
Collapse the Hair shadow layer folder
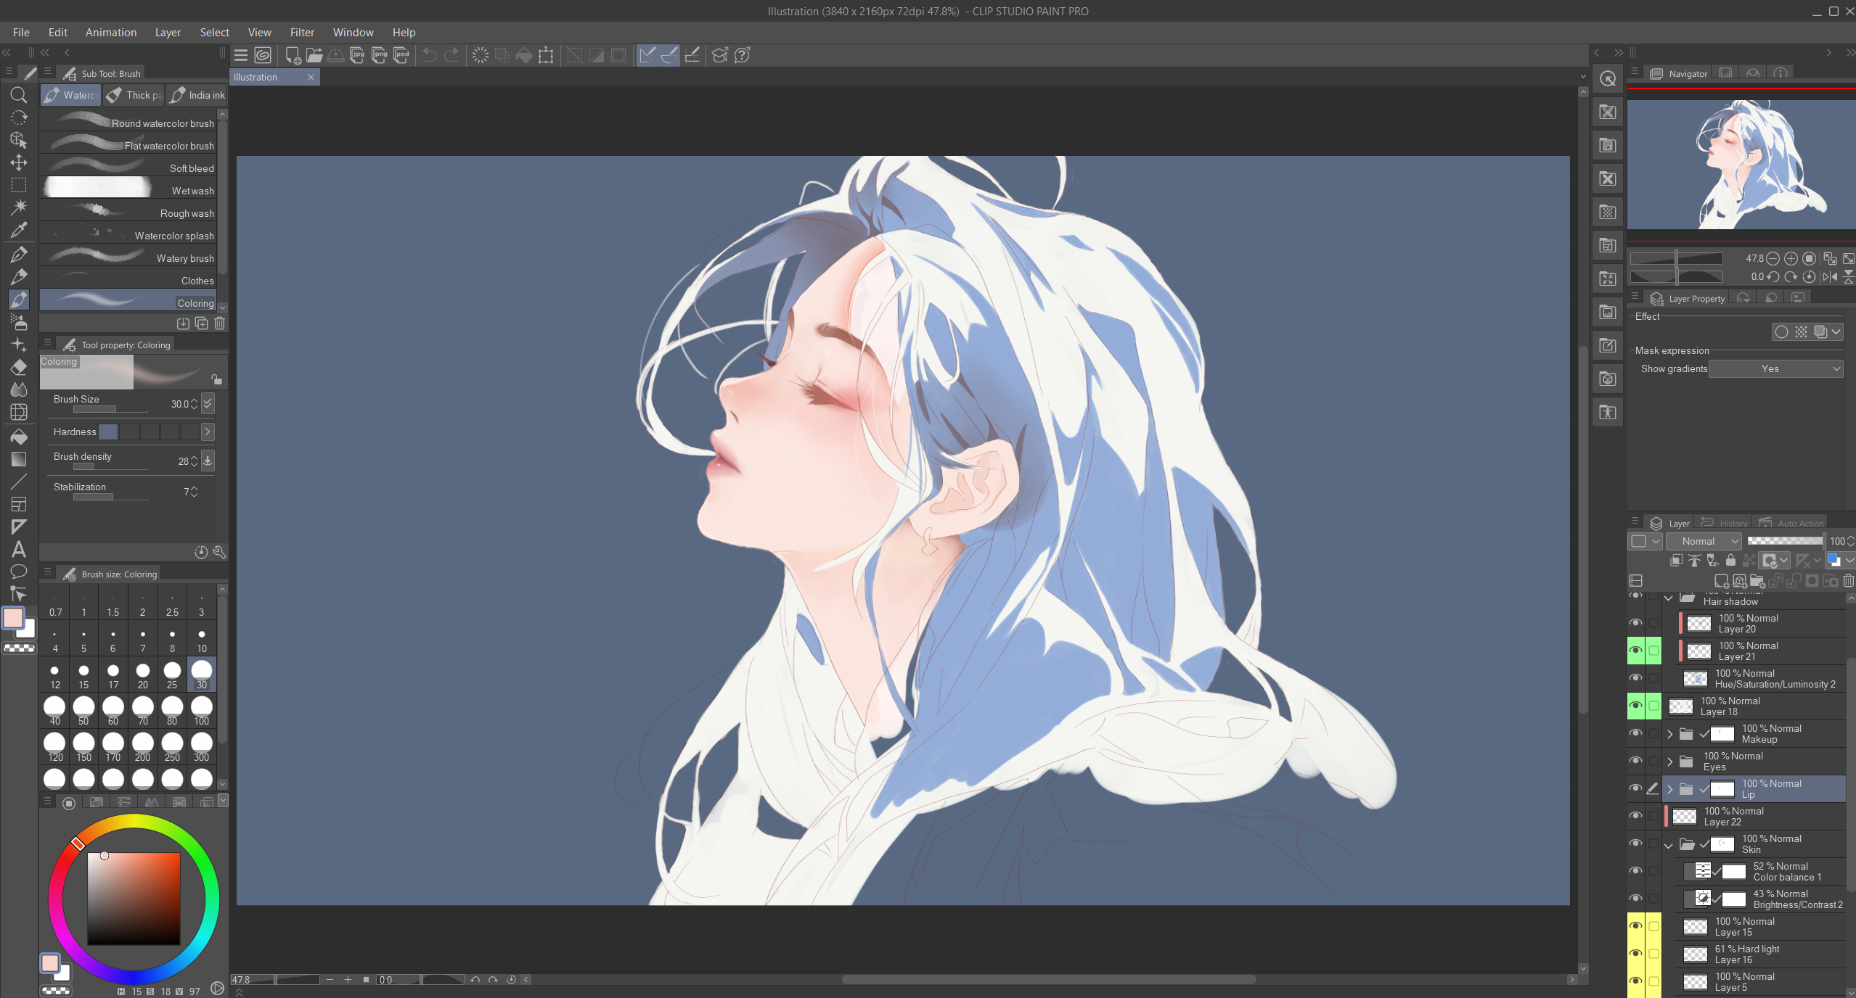click(1669, 598)
